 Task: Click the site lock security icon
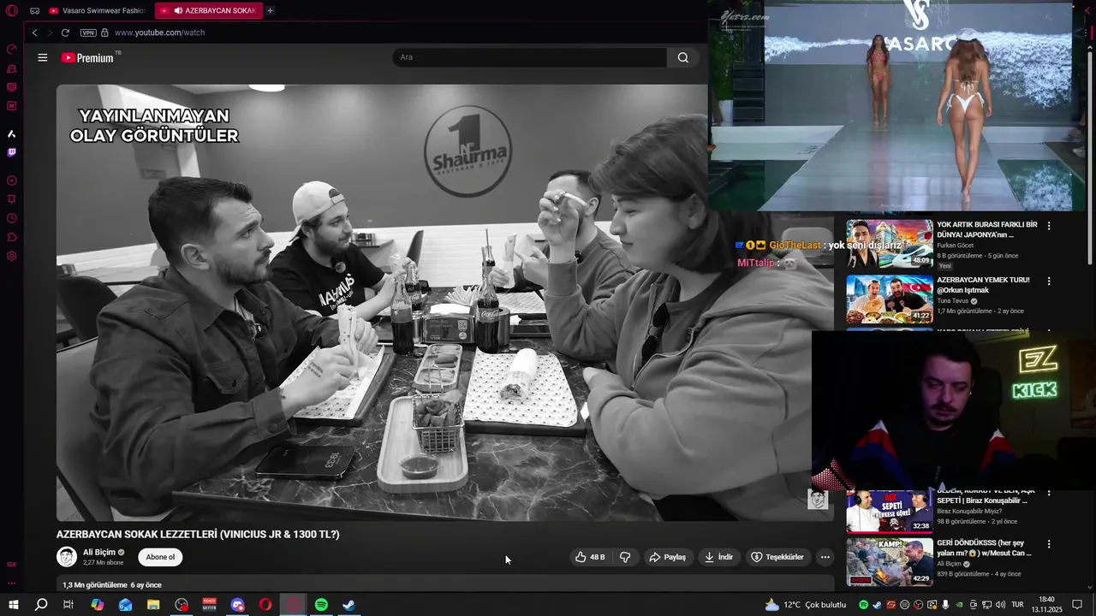tap(104, 33)
